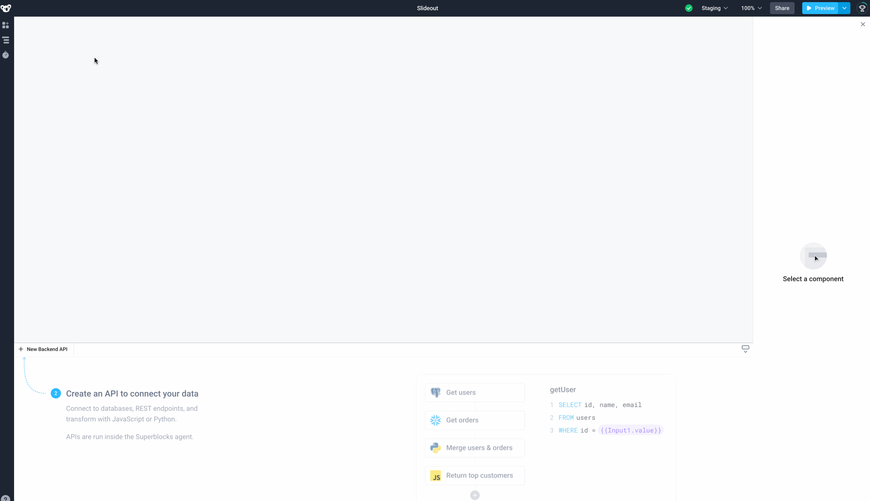Image resolution: width=870 pixels, height=501 pixels.
Task: Select the getUser step showing the SQL query
Action: pos(563,389)
